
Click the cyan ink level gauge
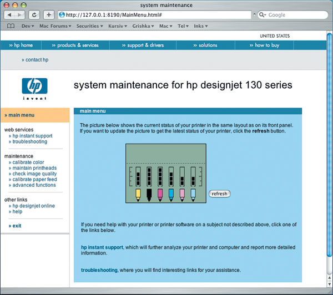pos(171,176)
